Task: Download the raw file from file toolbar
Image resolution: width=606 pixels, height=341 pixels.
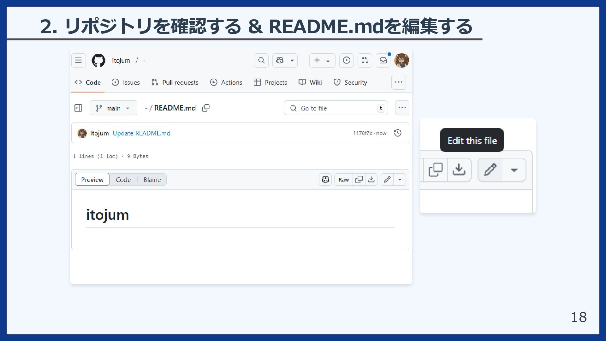Action: [371, 179]
